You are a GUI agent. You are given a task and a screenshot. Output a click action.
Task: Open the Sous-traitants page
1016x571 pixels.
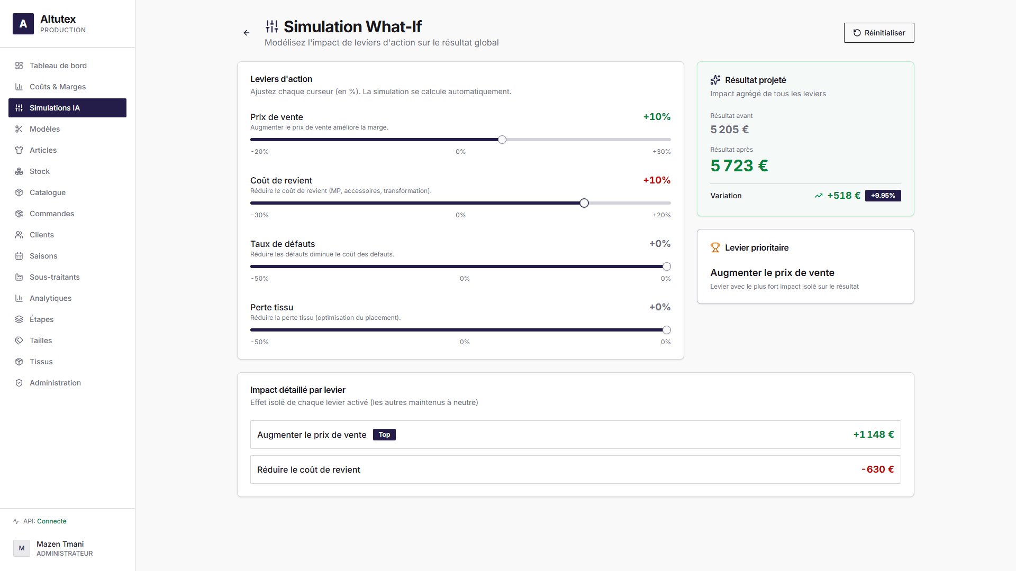(x=67, y=277)
